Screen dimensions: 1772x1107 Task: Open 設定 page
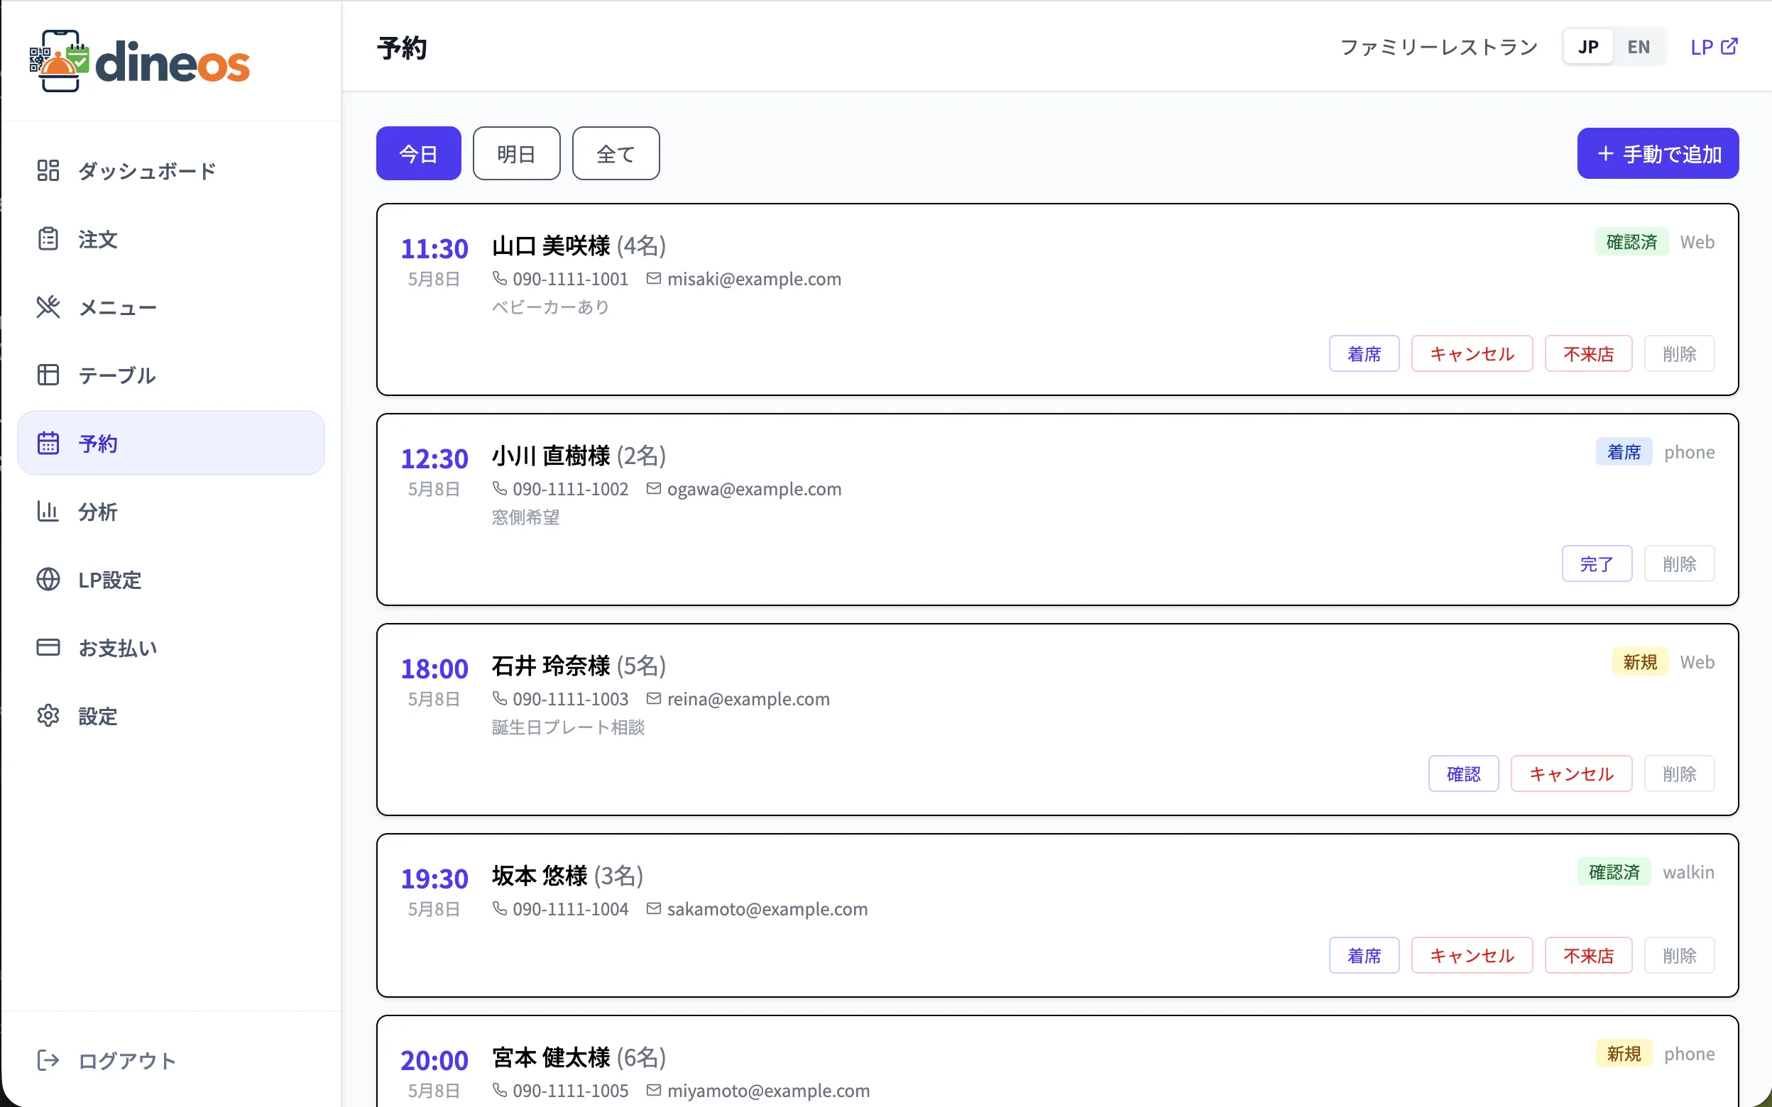pos(170,715)
